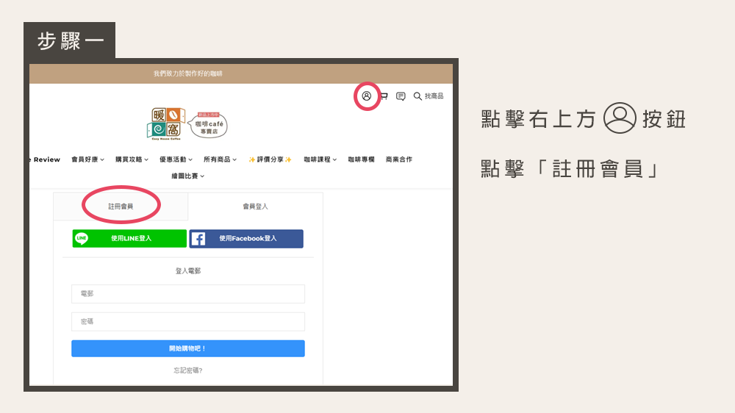Open the 咖啡專欄 menu item

361,159
